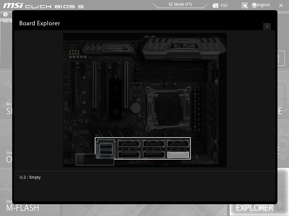Screen dimensions: 289x216
Task: Click the 'U.2 : Empty' status text
Action: [30, 177]
